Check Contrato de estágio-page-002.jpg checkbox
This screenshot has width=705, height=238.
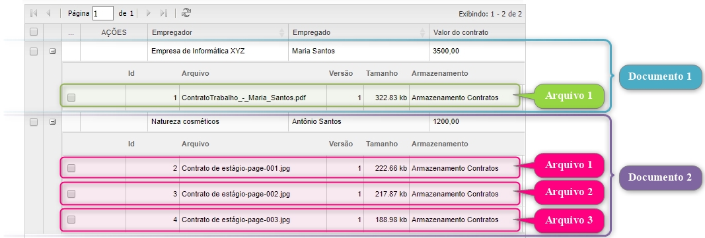71,194
